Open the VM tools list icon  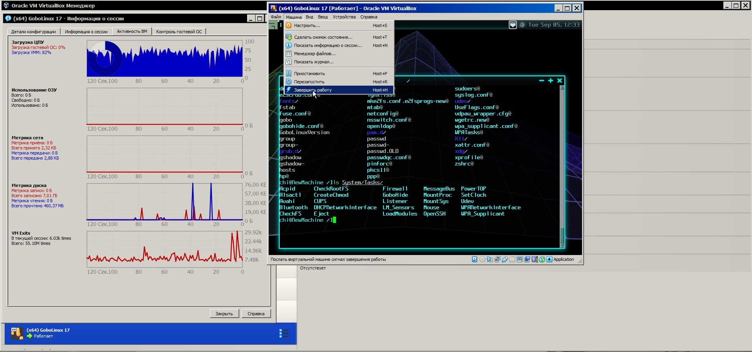[x=284, y=333]
